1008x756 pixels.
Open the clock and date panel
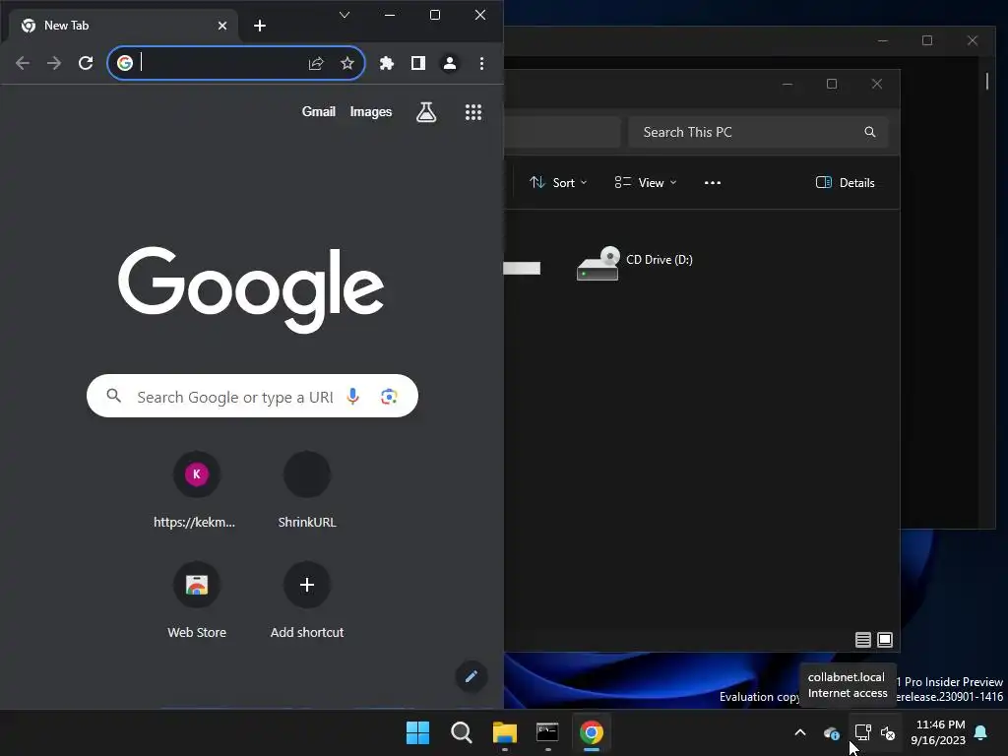pos(938,732)
